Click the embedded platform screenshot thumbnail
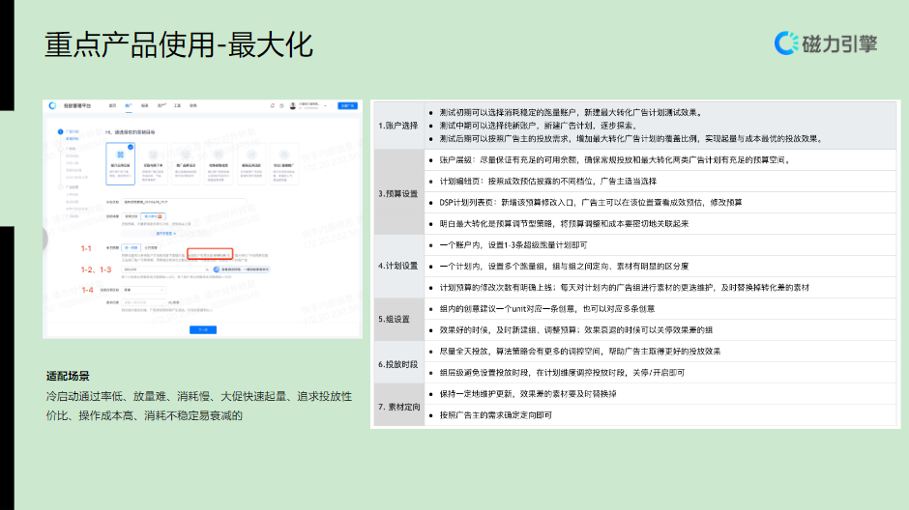The width and height of the screenshot is (909, 510). 202,219
